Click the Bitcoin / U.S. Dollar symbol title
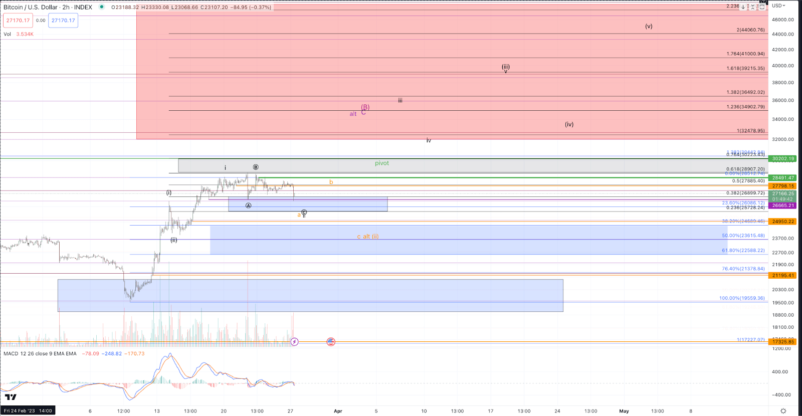Screen dimensions: 802x416 [31, 7]
